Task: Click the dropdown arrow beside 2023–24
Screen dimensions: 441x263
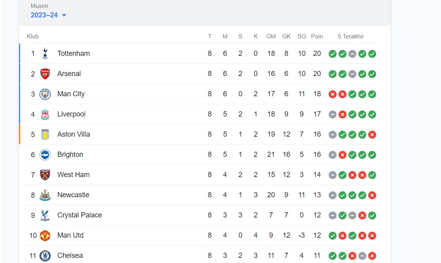Action: (64, 15)
